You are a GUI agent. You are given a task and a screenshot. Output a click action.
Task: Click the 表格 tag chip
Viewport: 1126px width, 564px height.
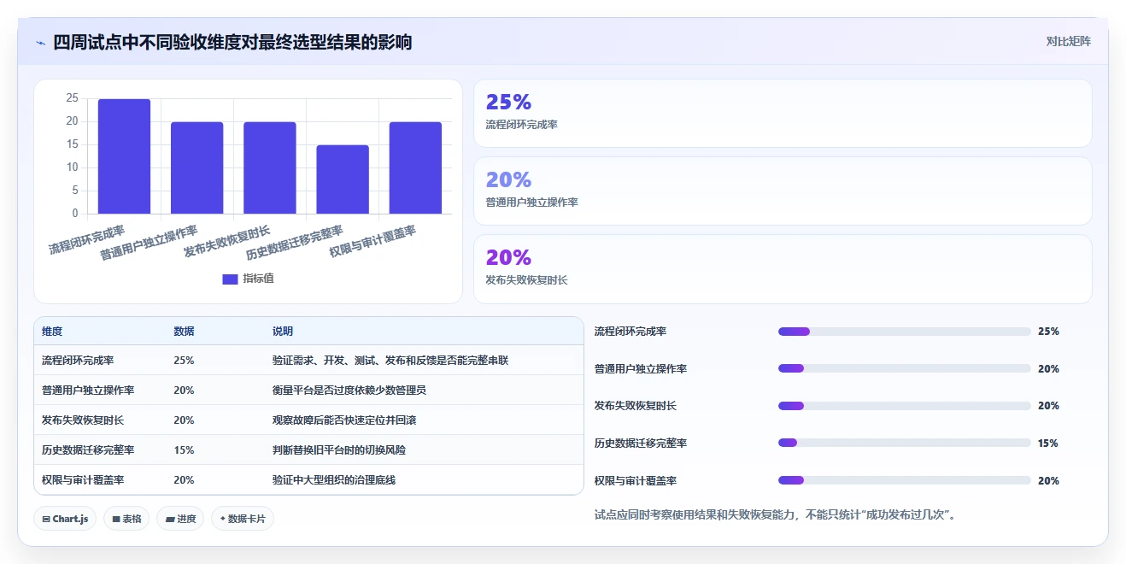point(126,519)
